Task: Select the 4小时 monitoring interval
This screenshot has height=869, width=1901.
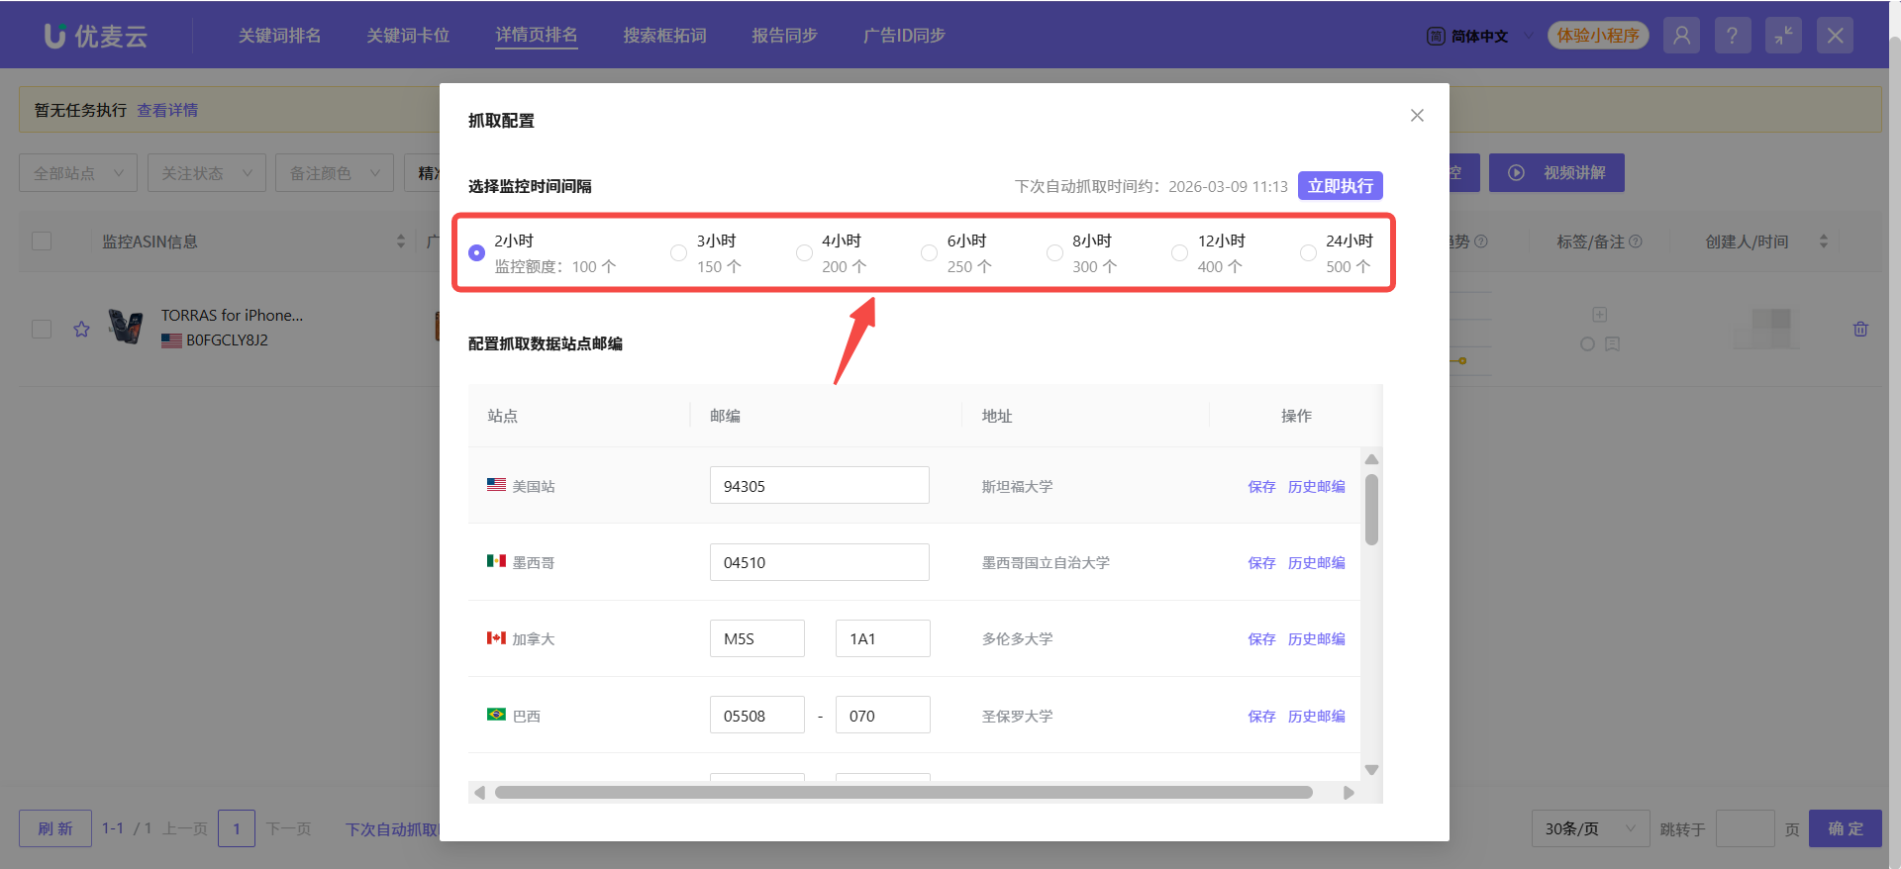Action: [804, 253]
